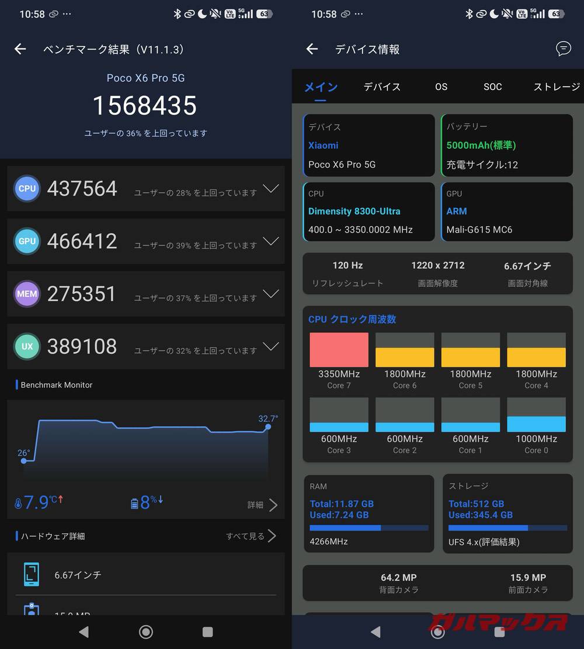Open the CPU Dimensity 8300-Ultra card
Screen dimensions: 584x649
pos(369,211)
